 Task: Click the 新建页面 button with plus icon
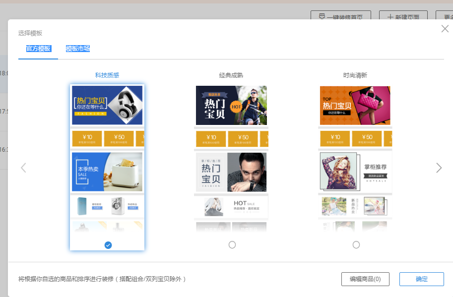[x=403, y=16]
